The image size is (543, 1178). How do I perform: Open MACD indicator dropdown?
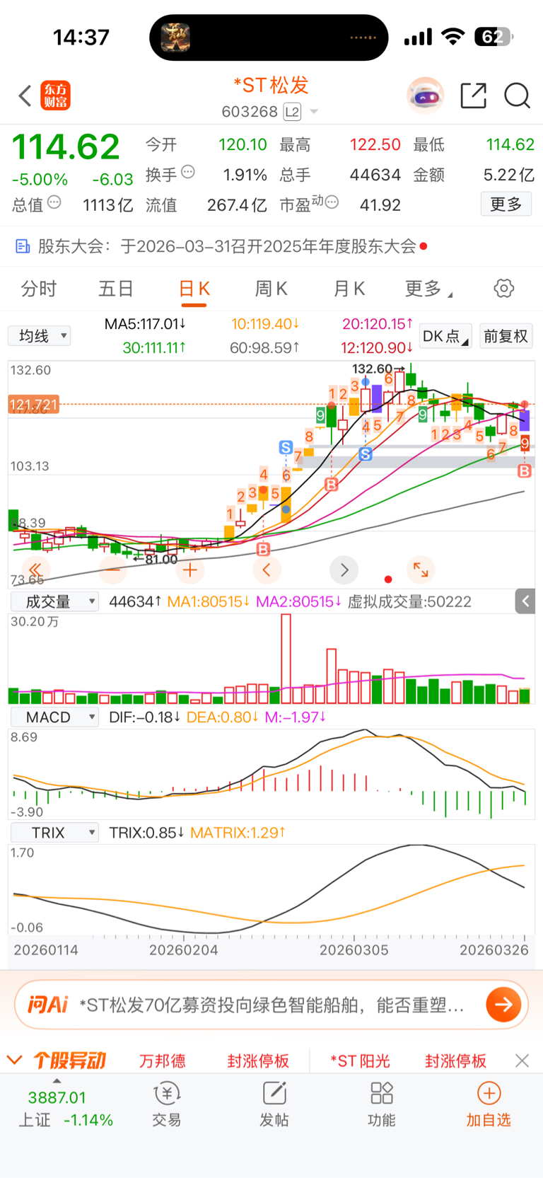tap(54, 717)
